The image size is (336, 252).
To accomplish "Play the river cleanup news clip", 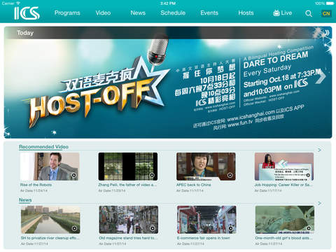I will click(x=50, y=220).
